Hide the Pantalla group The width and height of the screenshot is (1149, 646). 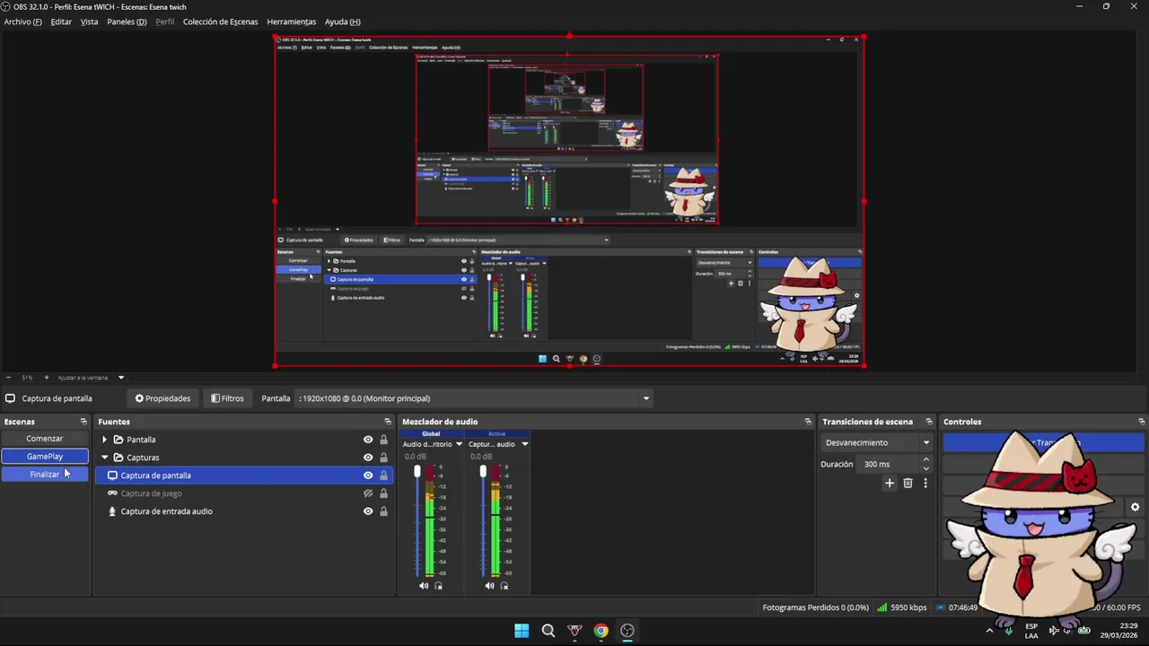pyautogui.click(x=368, y=440)
